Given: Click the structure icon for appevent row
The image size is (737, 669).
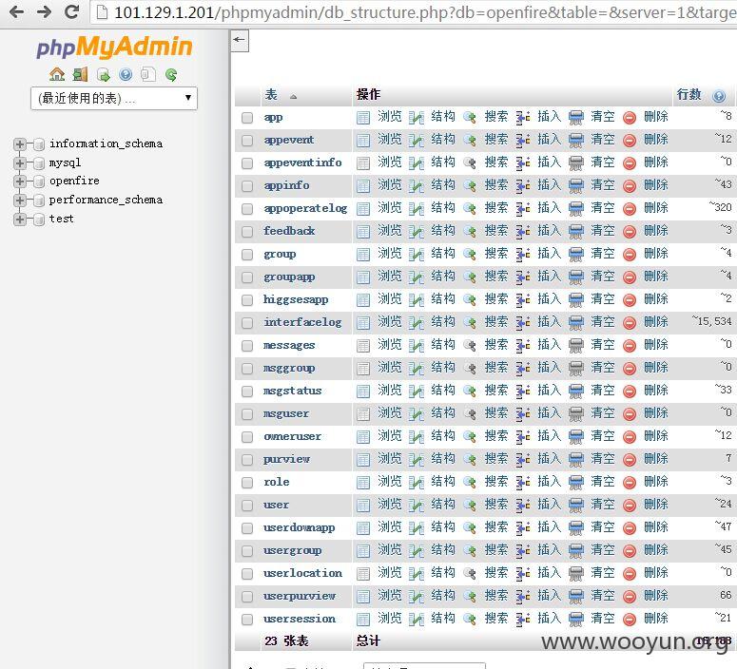Looking at the screenshot, I should (x=416, y=141).
